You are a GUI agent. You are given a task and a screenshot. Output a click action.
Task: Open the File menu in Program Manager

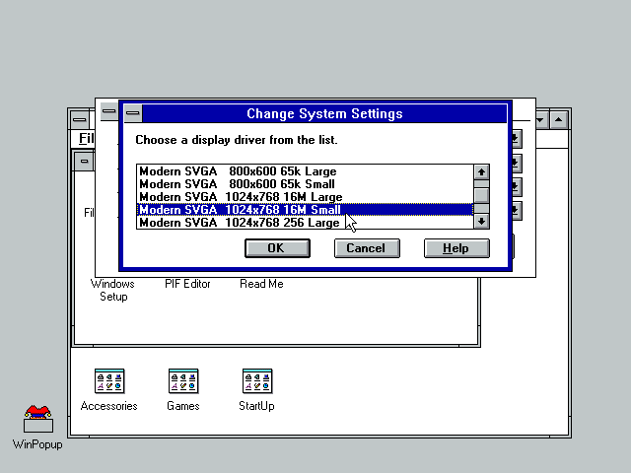click(85, 139)
